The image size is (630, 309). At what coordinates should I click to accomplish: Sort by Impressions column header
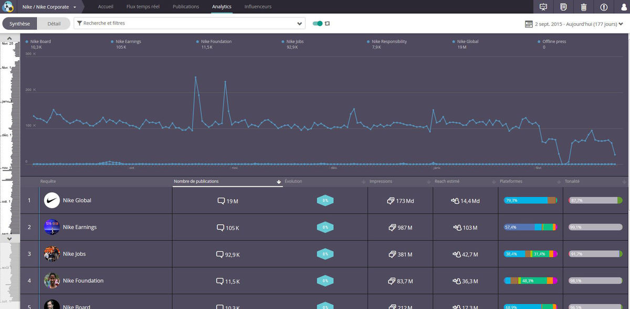pos(381,182)
